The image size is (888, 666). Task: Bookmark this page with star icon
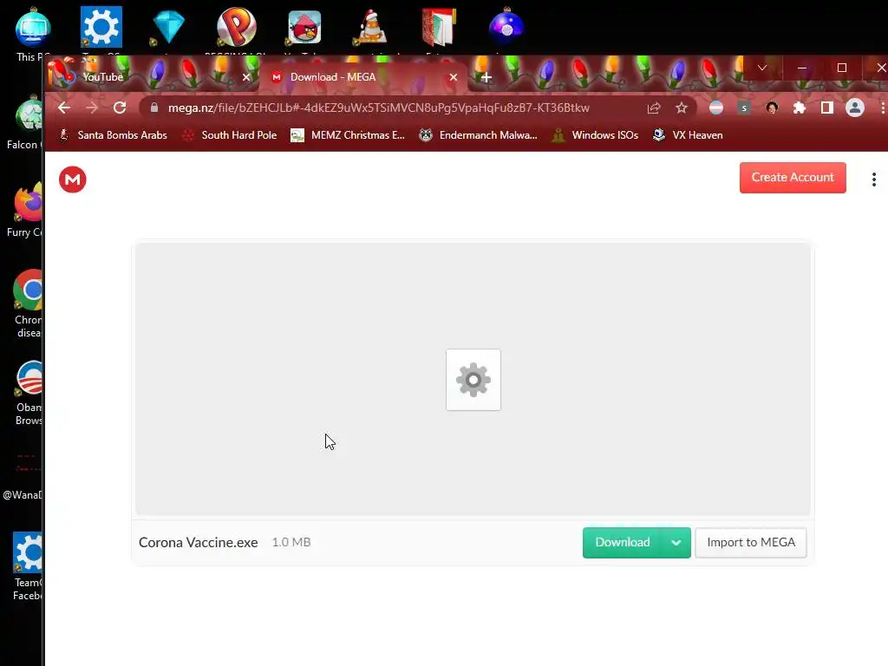pyautogui.click(x=682, y=108)
